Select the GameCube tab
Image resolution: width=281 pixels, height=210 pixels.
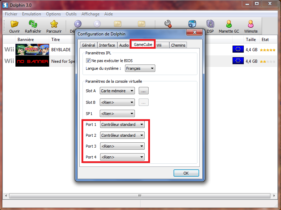point(143,45)
